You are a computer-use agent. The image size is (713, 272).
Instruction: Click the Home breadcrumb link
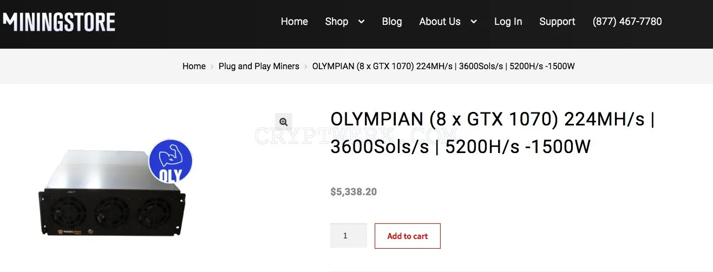[194, 66]
